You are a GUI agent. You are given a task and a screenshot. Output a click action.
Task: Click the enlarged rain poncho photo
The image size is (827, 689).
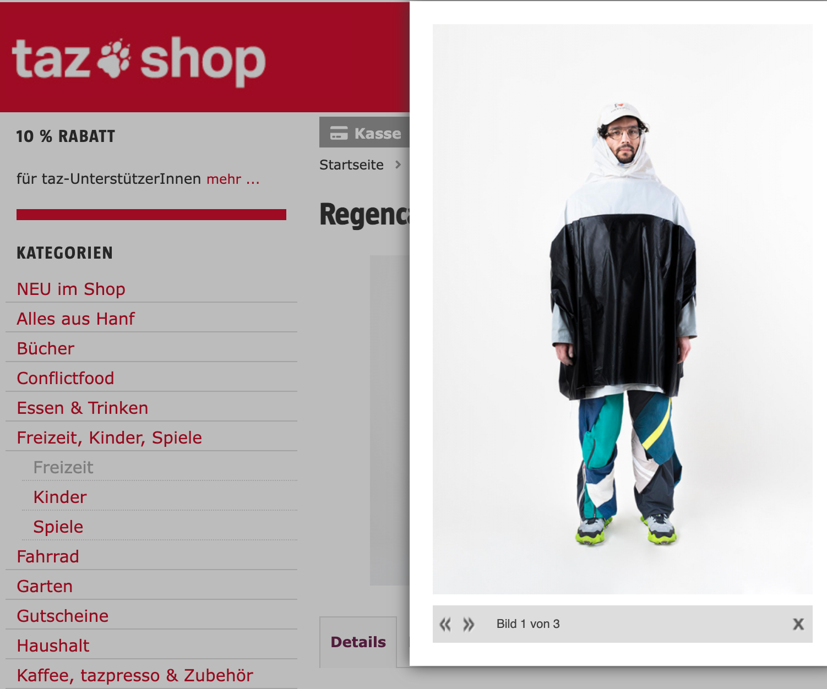(x=622, y=309)
